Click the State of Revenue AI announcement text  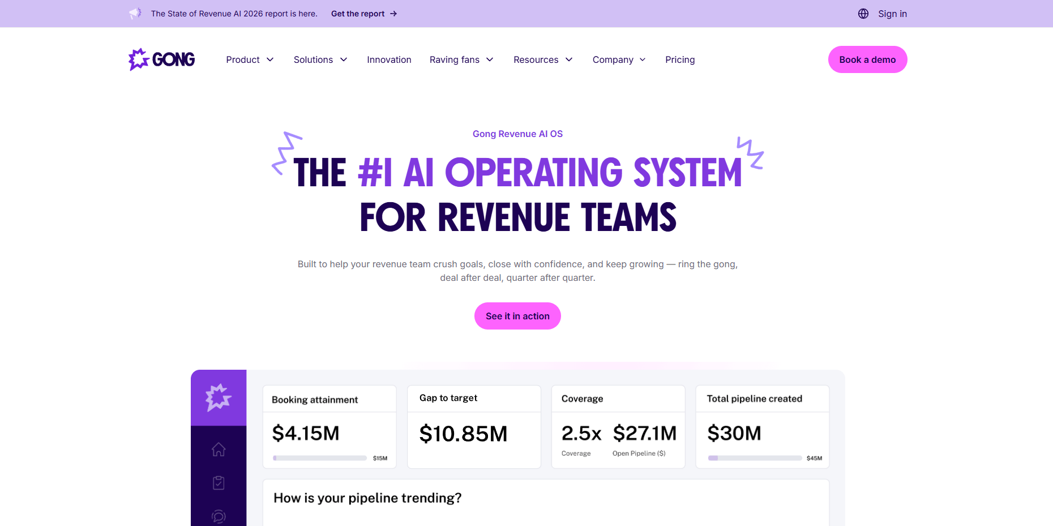[x=234, y=14]
